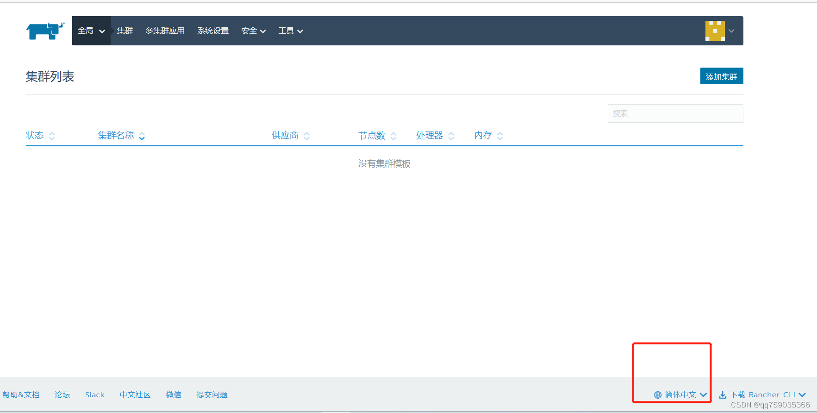Open the 论坛 footer link

62,395
